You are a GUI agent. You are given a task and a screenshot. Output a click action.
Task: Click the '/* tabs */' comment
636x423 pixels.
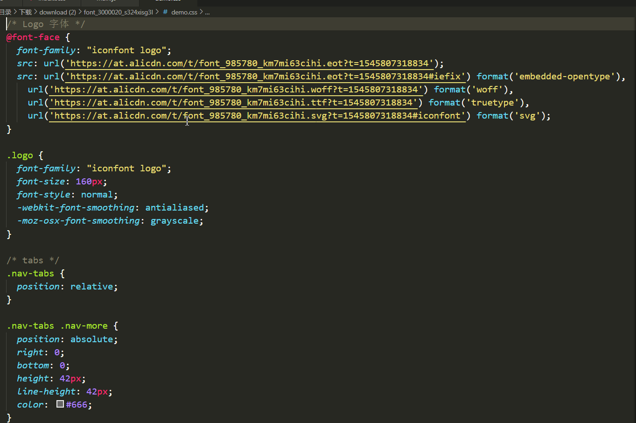click(x=33, y=261)
